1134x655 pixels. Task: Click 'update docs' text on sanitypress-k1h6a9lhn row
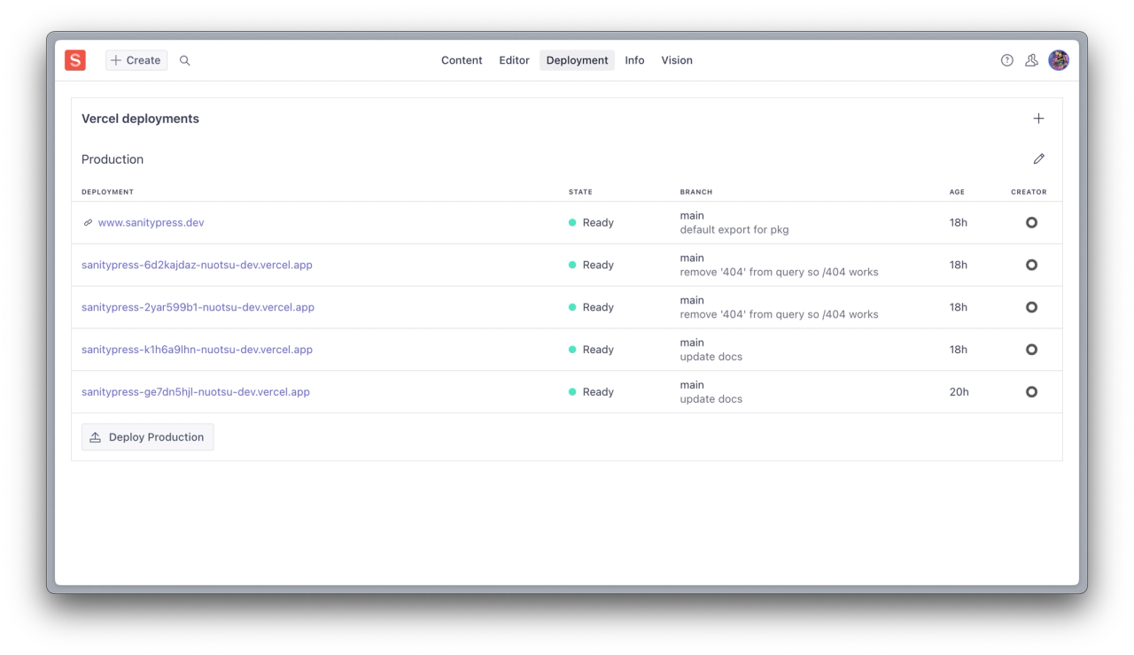coord(711,357)
